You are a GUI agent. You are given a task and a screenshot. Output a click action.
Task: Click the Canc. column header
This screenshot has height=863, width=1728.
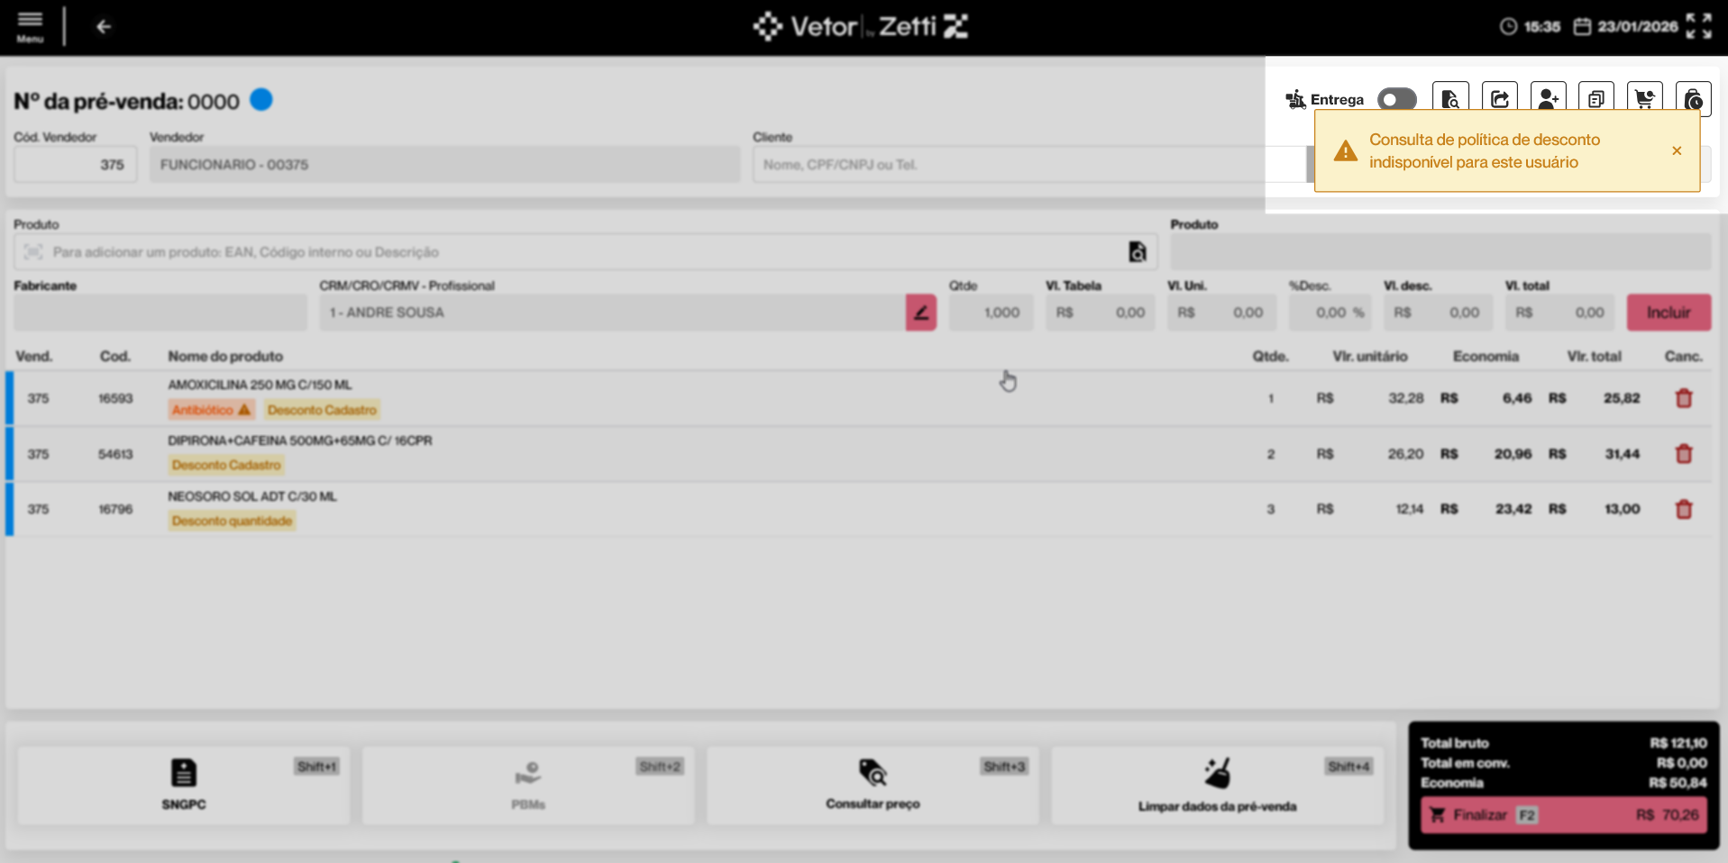pyautogui.click(x=1683, y=357)
